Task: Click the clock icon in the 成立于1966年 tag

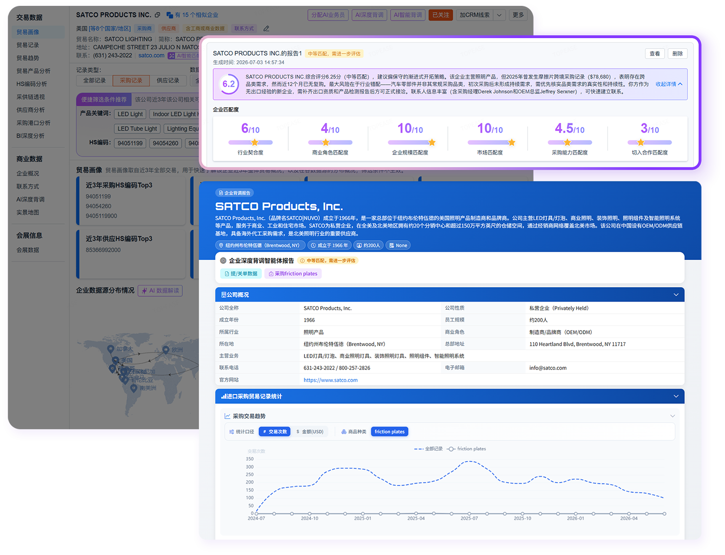Action: 313,245
